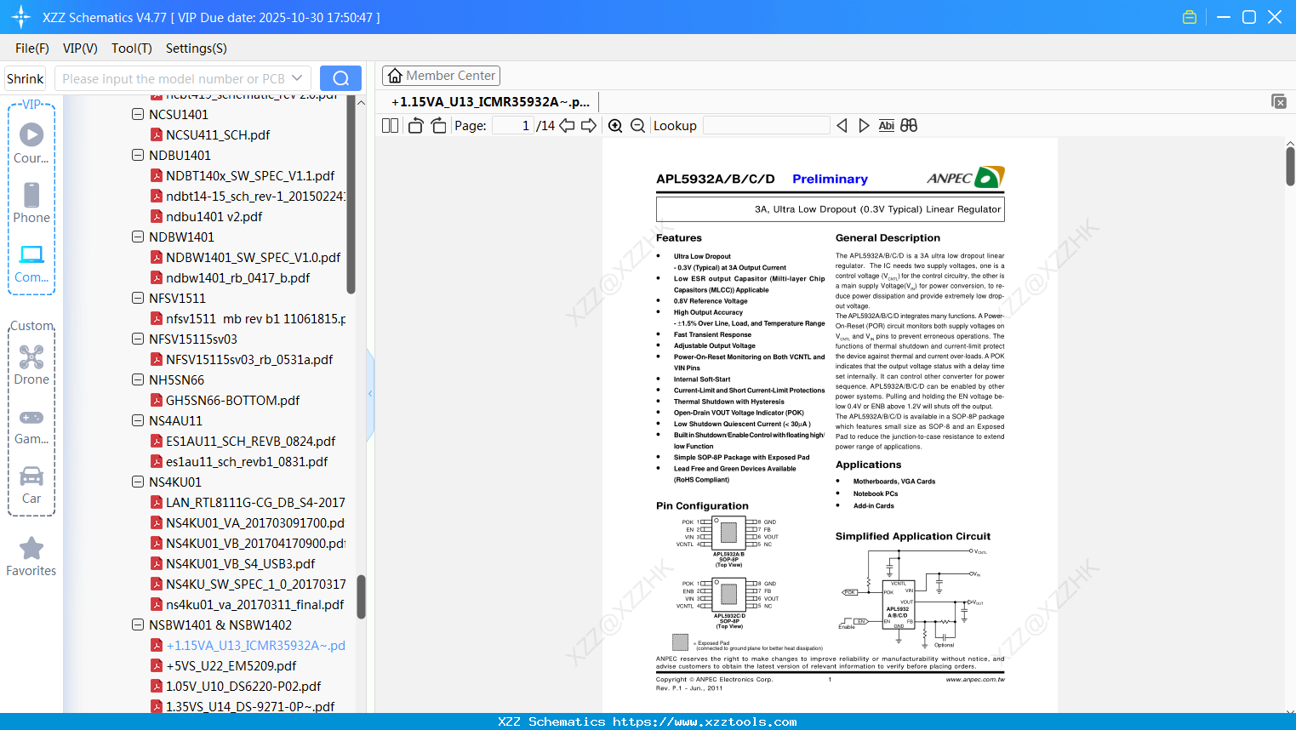This screenshot has width=1296, height=730.
Task: Click the detach viewer window icon
Action: point(1279,101)
